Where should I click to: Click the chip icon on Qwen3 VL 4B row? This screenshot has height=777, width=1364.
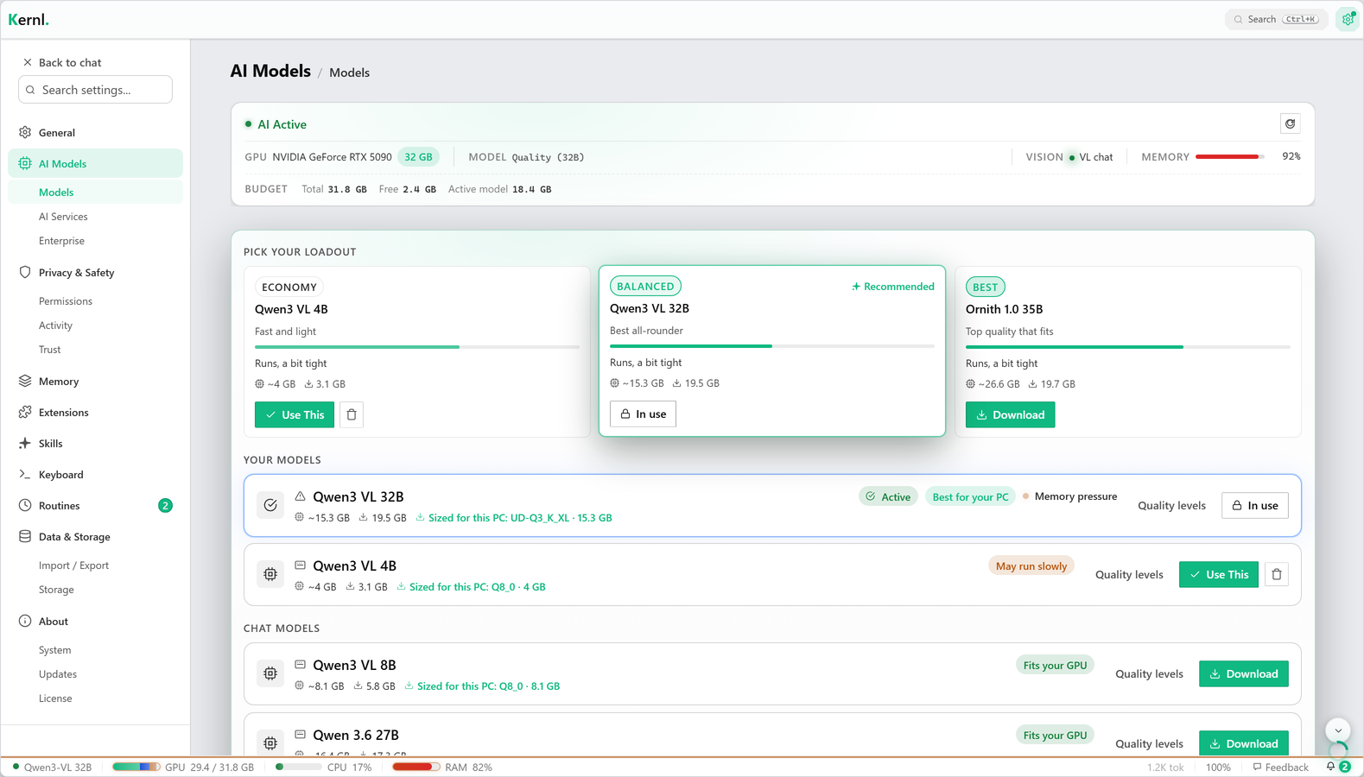[x=270, y=574]
